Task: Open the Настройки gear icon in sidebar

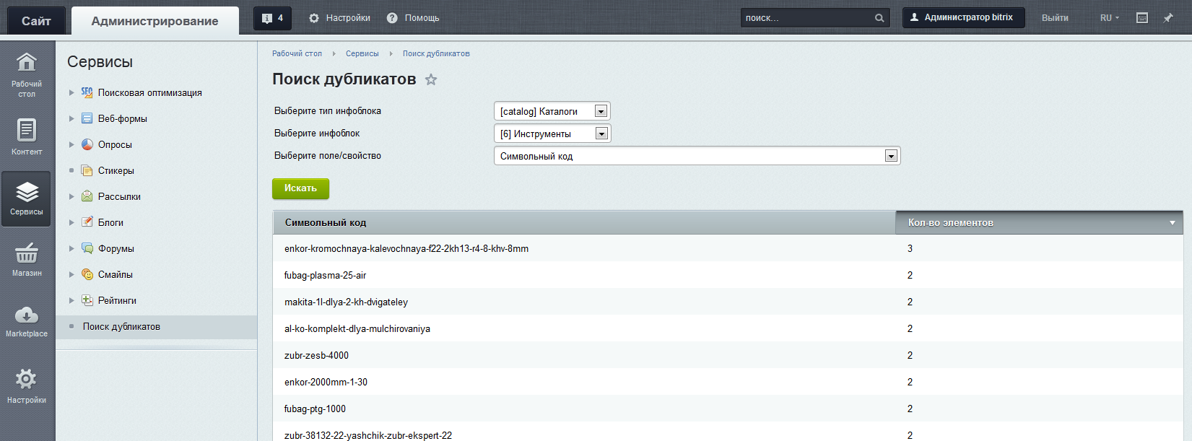Action: [x=27, y=379]
